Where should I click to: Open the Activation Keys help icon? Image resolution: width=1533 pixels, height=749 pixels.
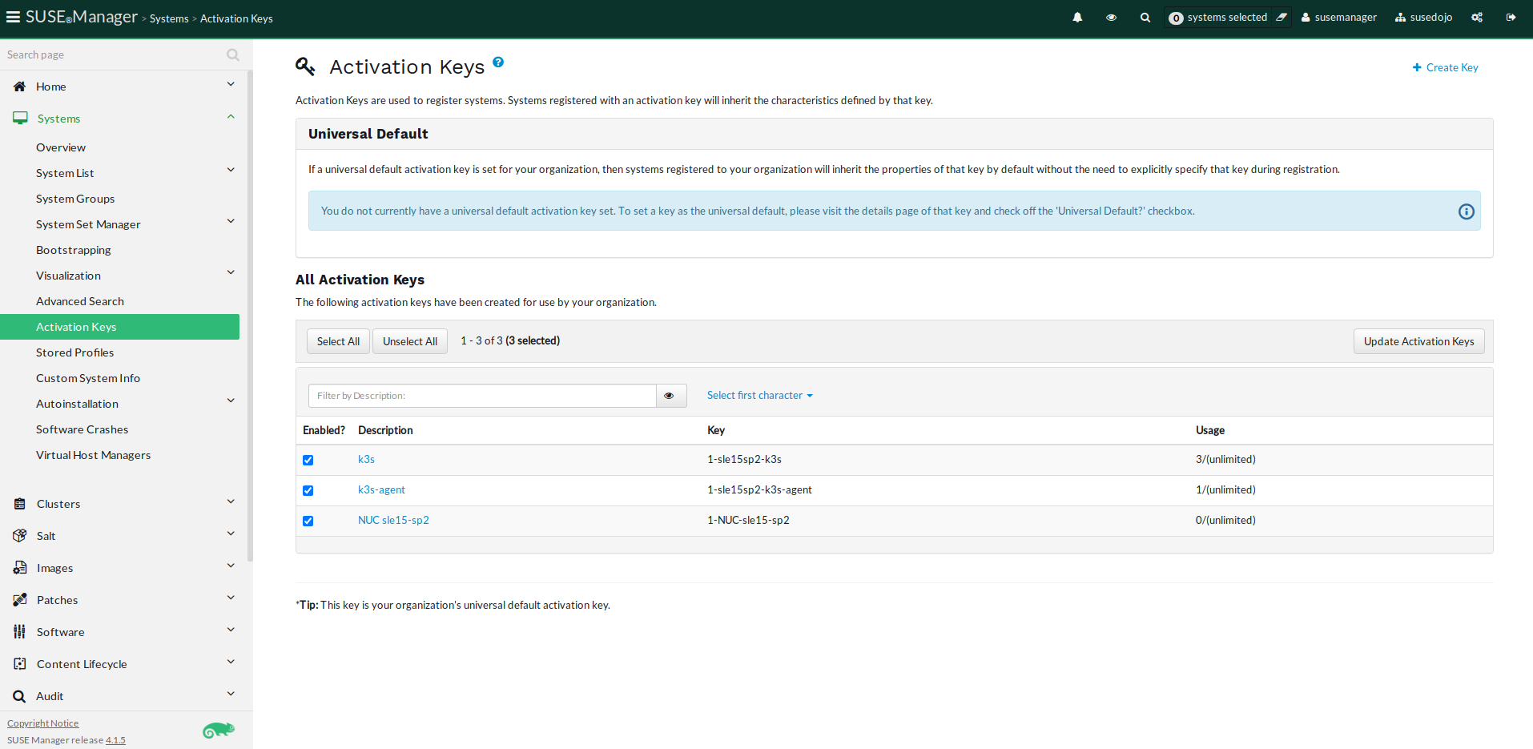pos(498,62)
